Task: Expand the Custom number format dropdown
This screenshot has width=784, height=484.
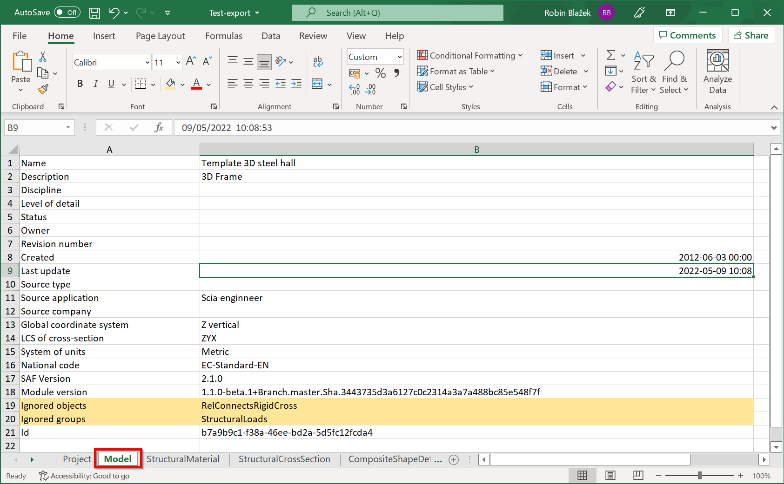Action: pos(399,57)
